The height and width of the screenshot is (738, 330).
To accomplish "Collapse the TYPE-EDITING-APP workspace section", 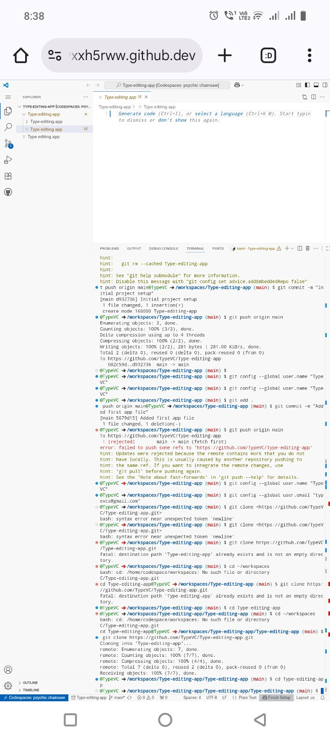I will [55, 106].
